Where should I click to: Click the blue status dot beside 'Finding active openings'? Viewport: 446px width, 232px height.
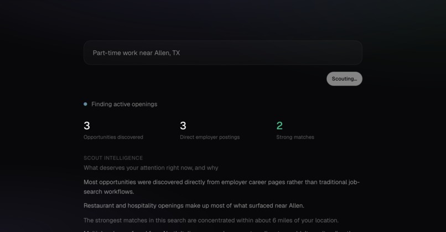pos(85,104)
